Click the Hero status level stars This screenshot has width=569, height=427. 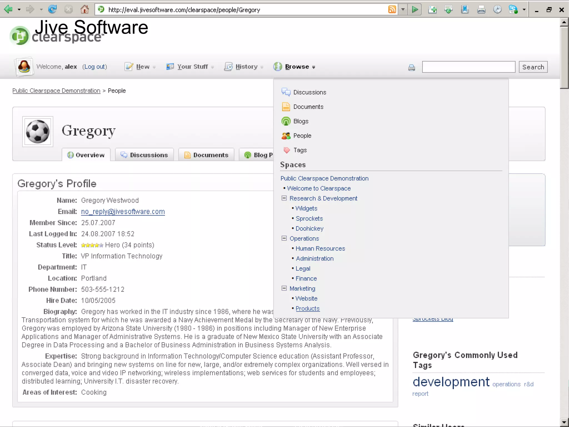click(x=92, y=245)
